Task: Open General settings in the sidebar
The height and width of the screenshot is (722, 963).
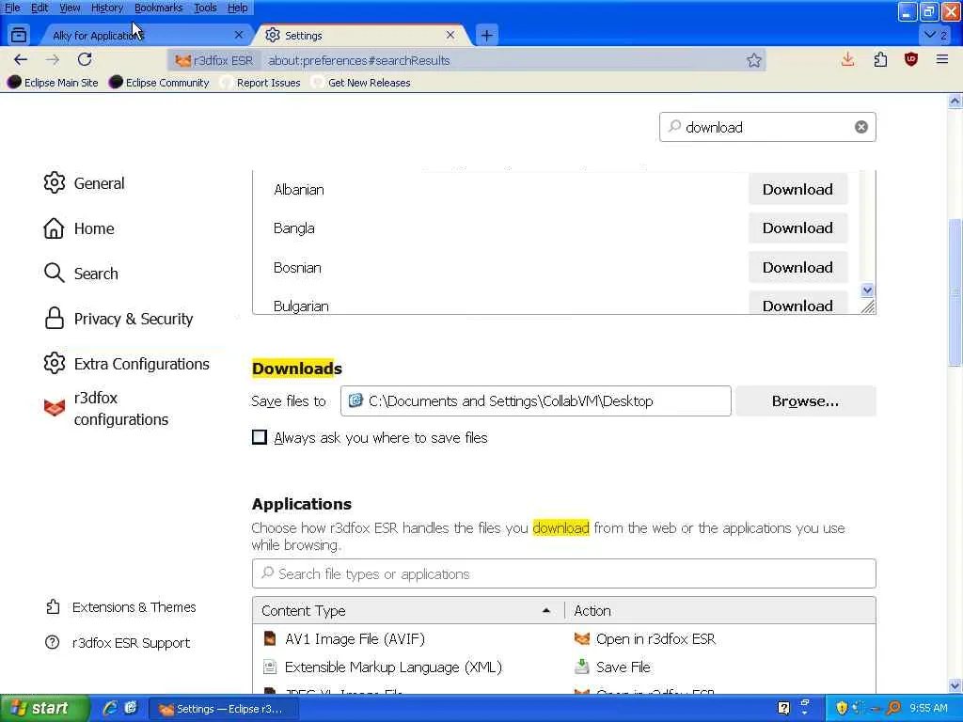Action: click(x=84, y=183)
